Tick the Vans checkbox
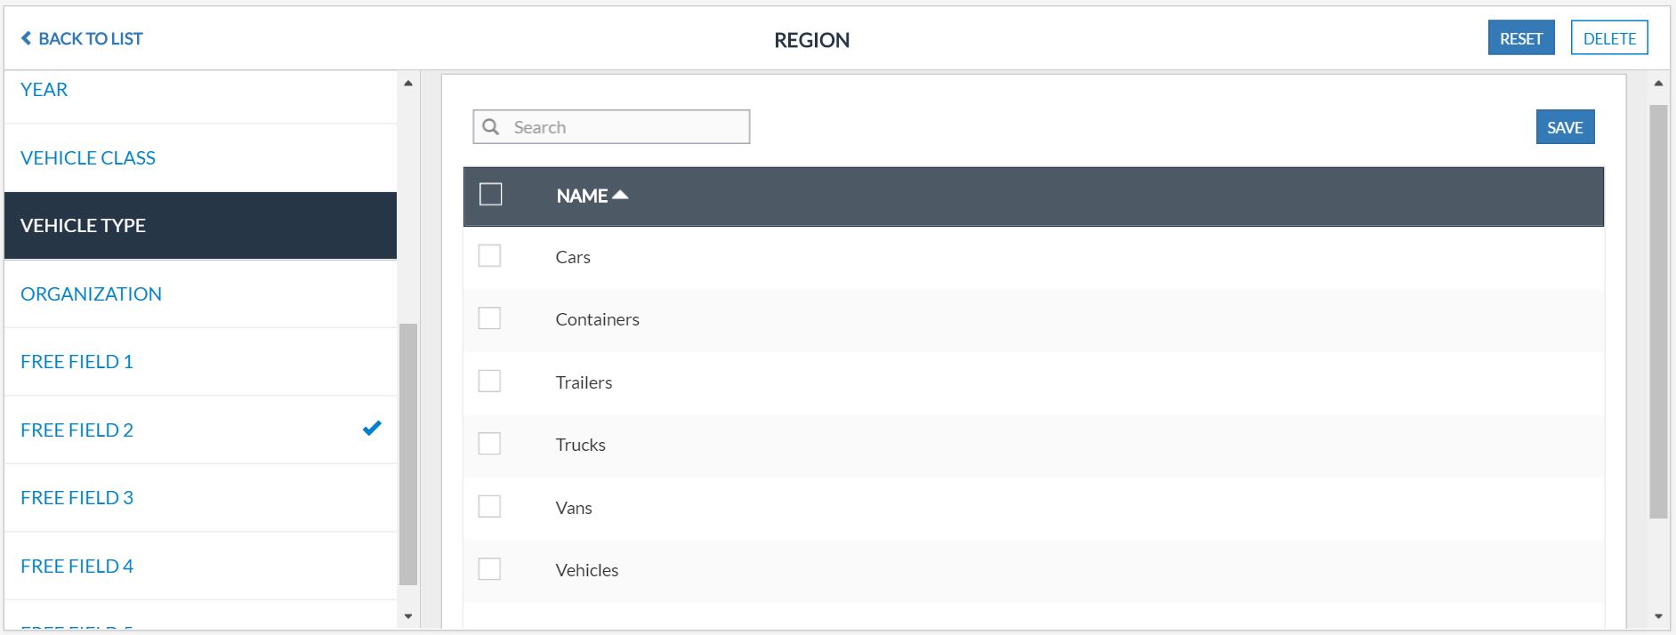Viewport: 1676px width, 635px height. tap(489, 507)
